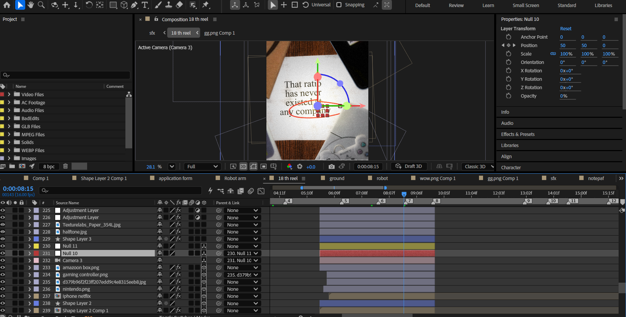Reset the Layer Transform properties
This screenshot has height=317, width=626.
coord(565,29)
